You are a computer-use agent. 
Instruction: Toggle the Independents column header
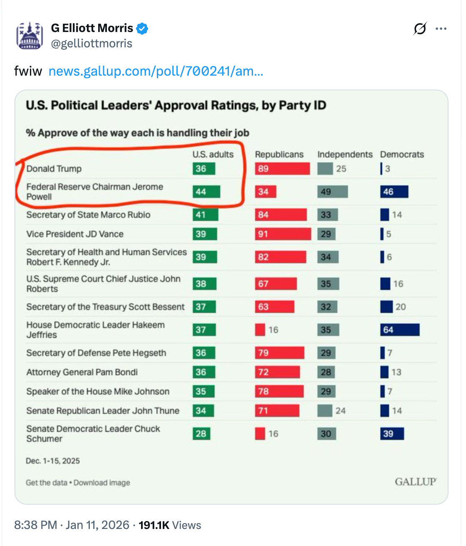click(x=345, y=154)
